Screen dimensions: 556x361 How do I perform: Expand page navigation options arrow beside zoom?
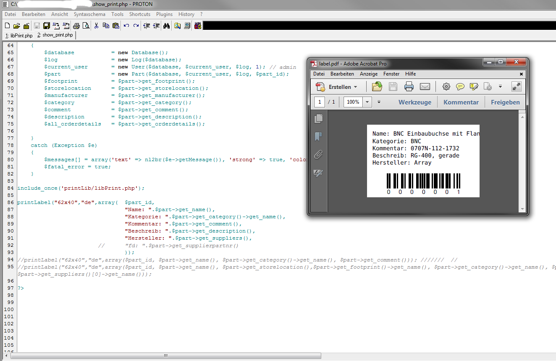click(x=379, y=102)
